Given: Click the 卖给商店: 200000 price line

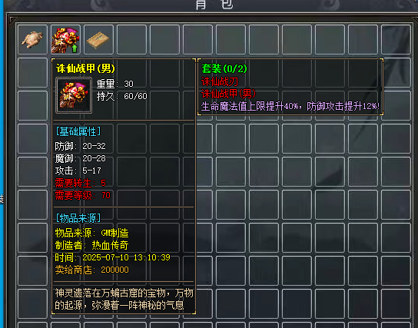Looking at the screenshot, I should [92, 270].
